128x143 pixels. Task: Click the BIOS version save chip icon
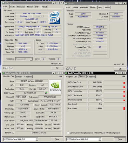[46, 93]
